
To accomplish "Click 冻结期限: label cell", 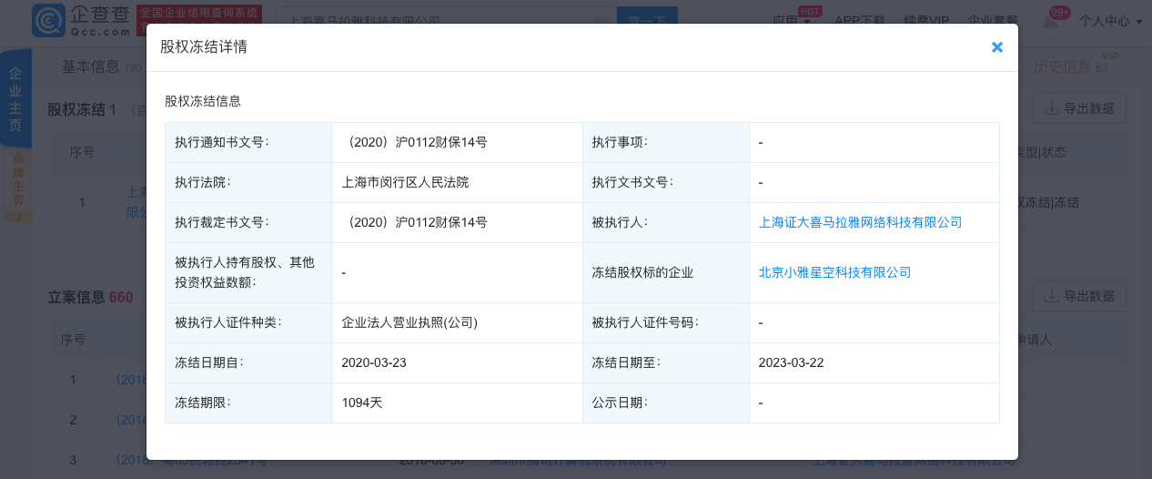I will (x=248, y=403).
